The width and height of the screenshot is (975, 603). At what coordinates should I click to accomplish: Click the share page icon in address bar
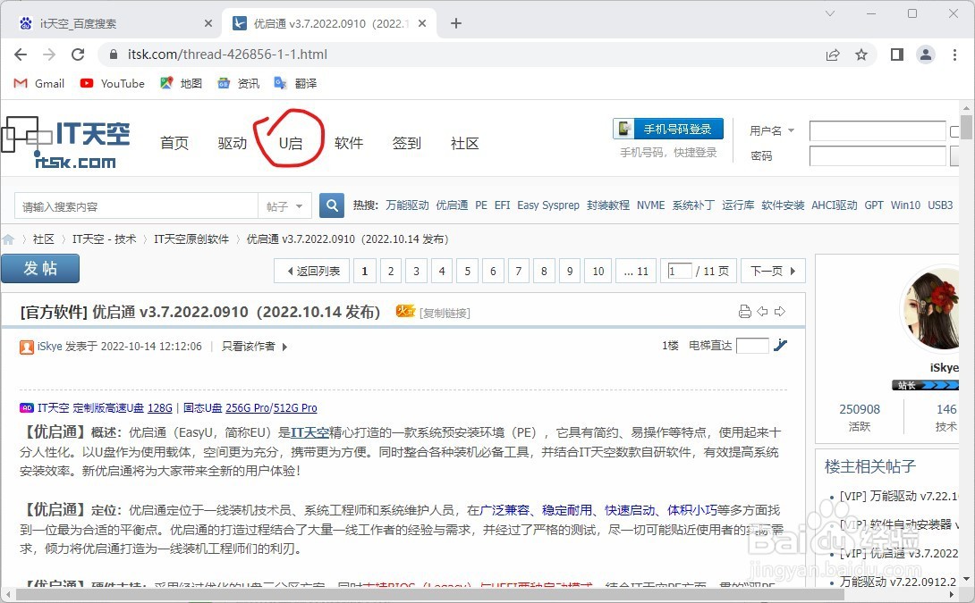833,54
